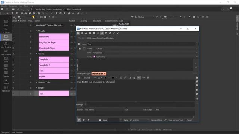Switch to the Attachments tab
The height and width of the screenshot is (134, 239).
[167, 130]
